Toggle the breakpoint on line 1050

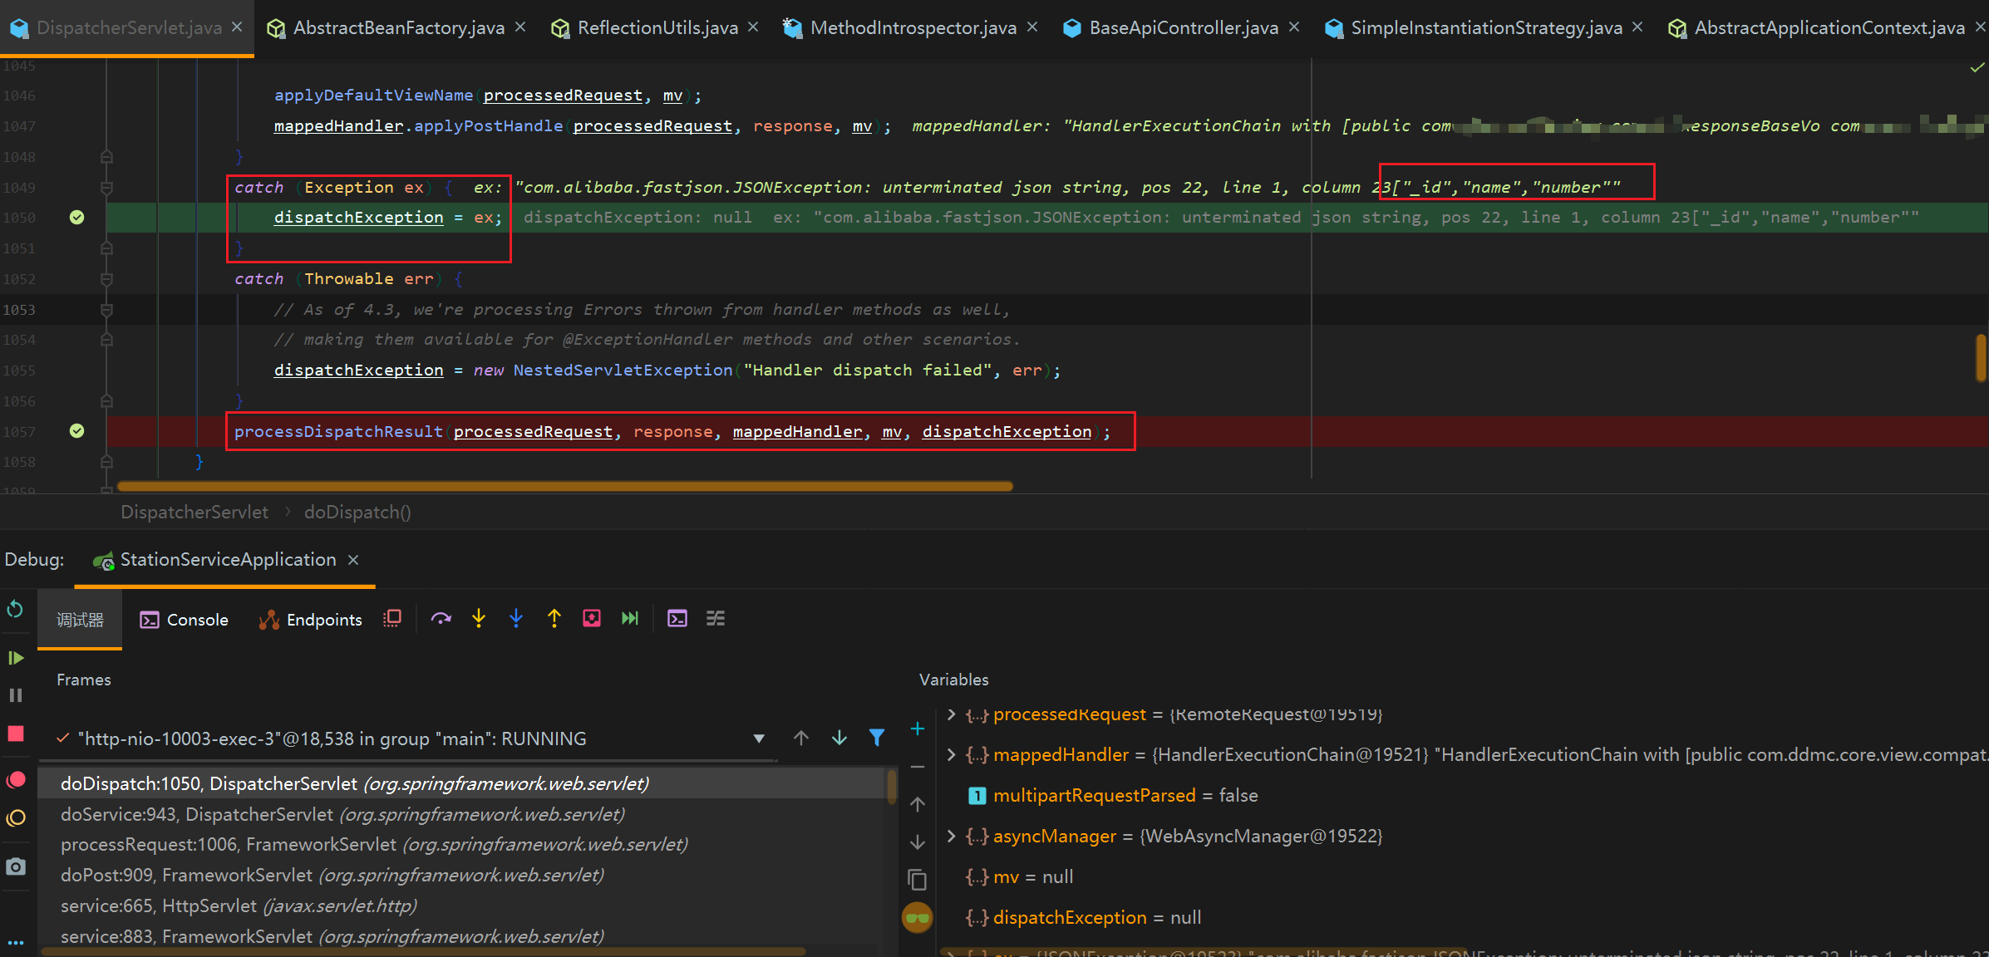tap(76, 218)
